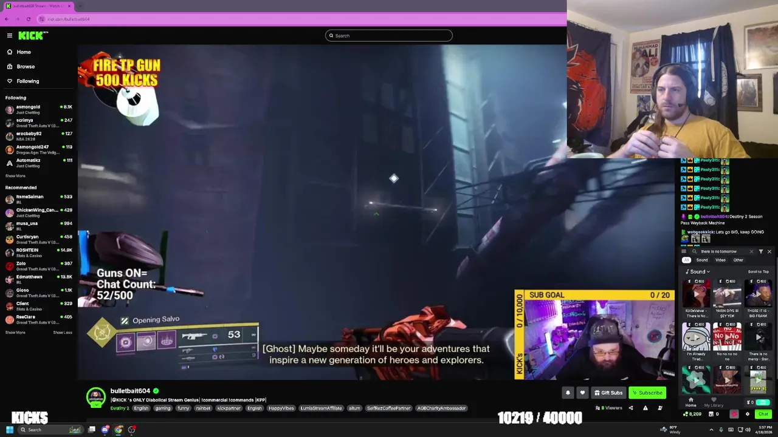Select the SelfRezCoffeePartner tag
This screenshot has height=437, width=778.
[x=389, y=408]
